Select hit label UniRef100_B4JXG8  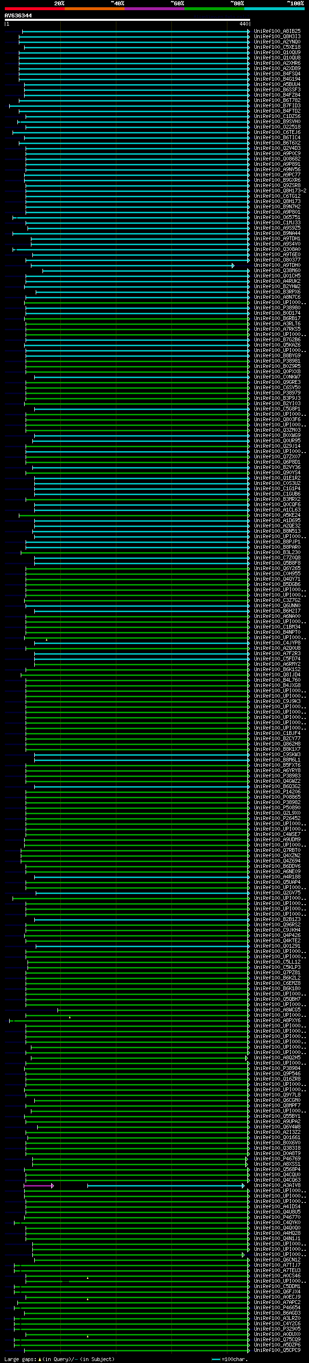pyautogui.click(x=277, y=685)
